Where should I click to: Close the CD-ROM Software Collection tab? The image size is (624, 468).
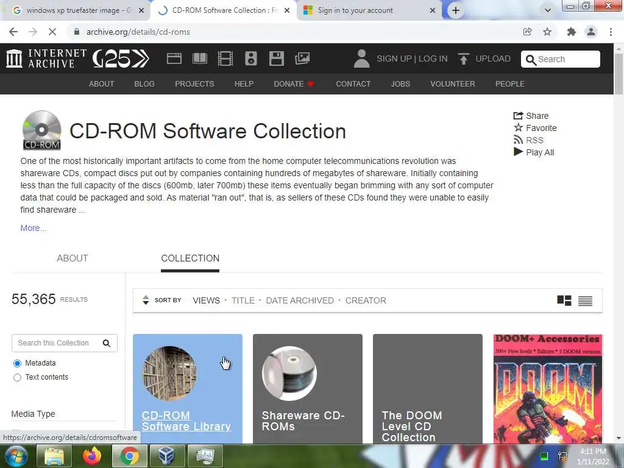click(287, 11)
